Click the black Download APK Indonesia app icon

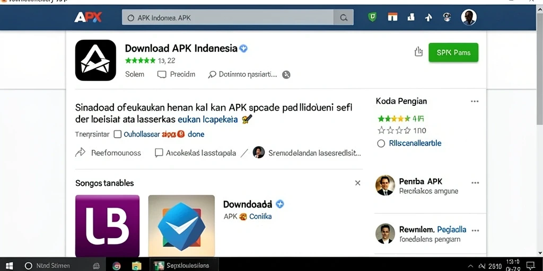click(95, 60)
